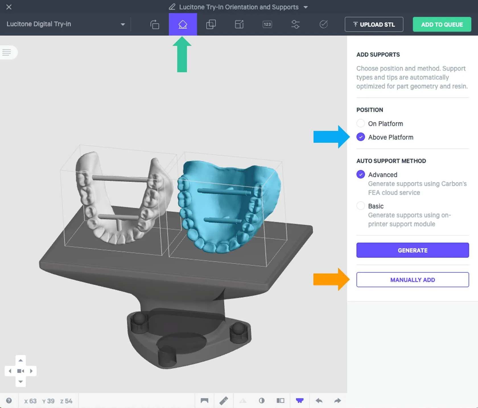Toggle the half-circle contrast view icon

261,401
